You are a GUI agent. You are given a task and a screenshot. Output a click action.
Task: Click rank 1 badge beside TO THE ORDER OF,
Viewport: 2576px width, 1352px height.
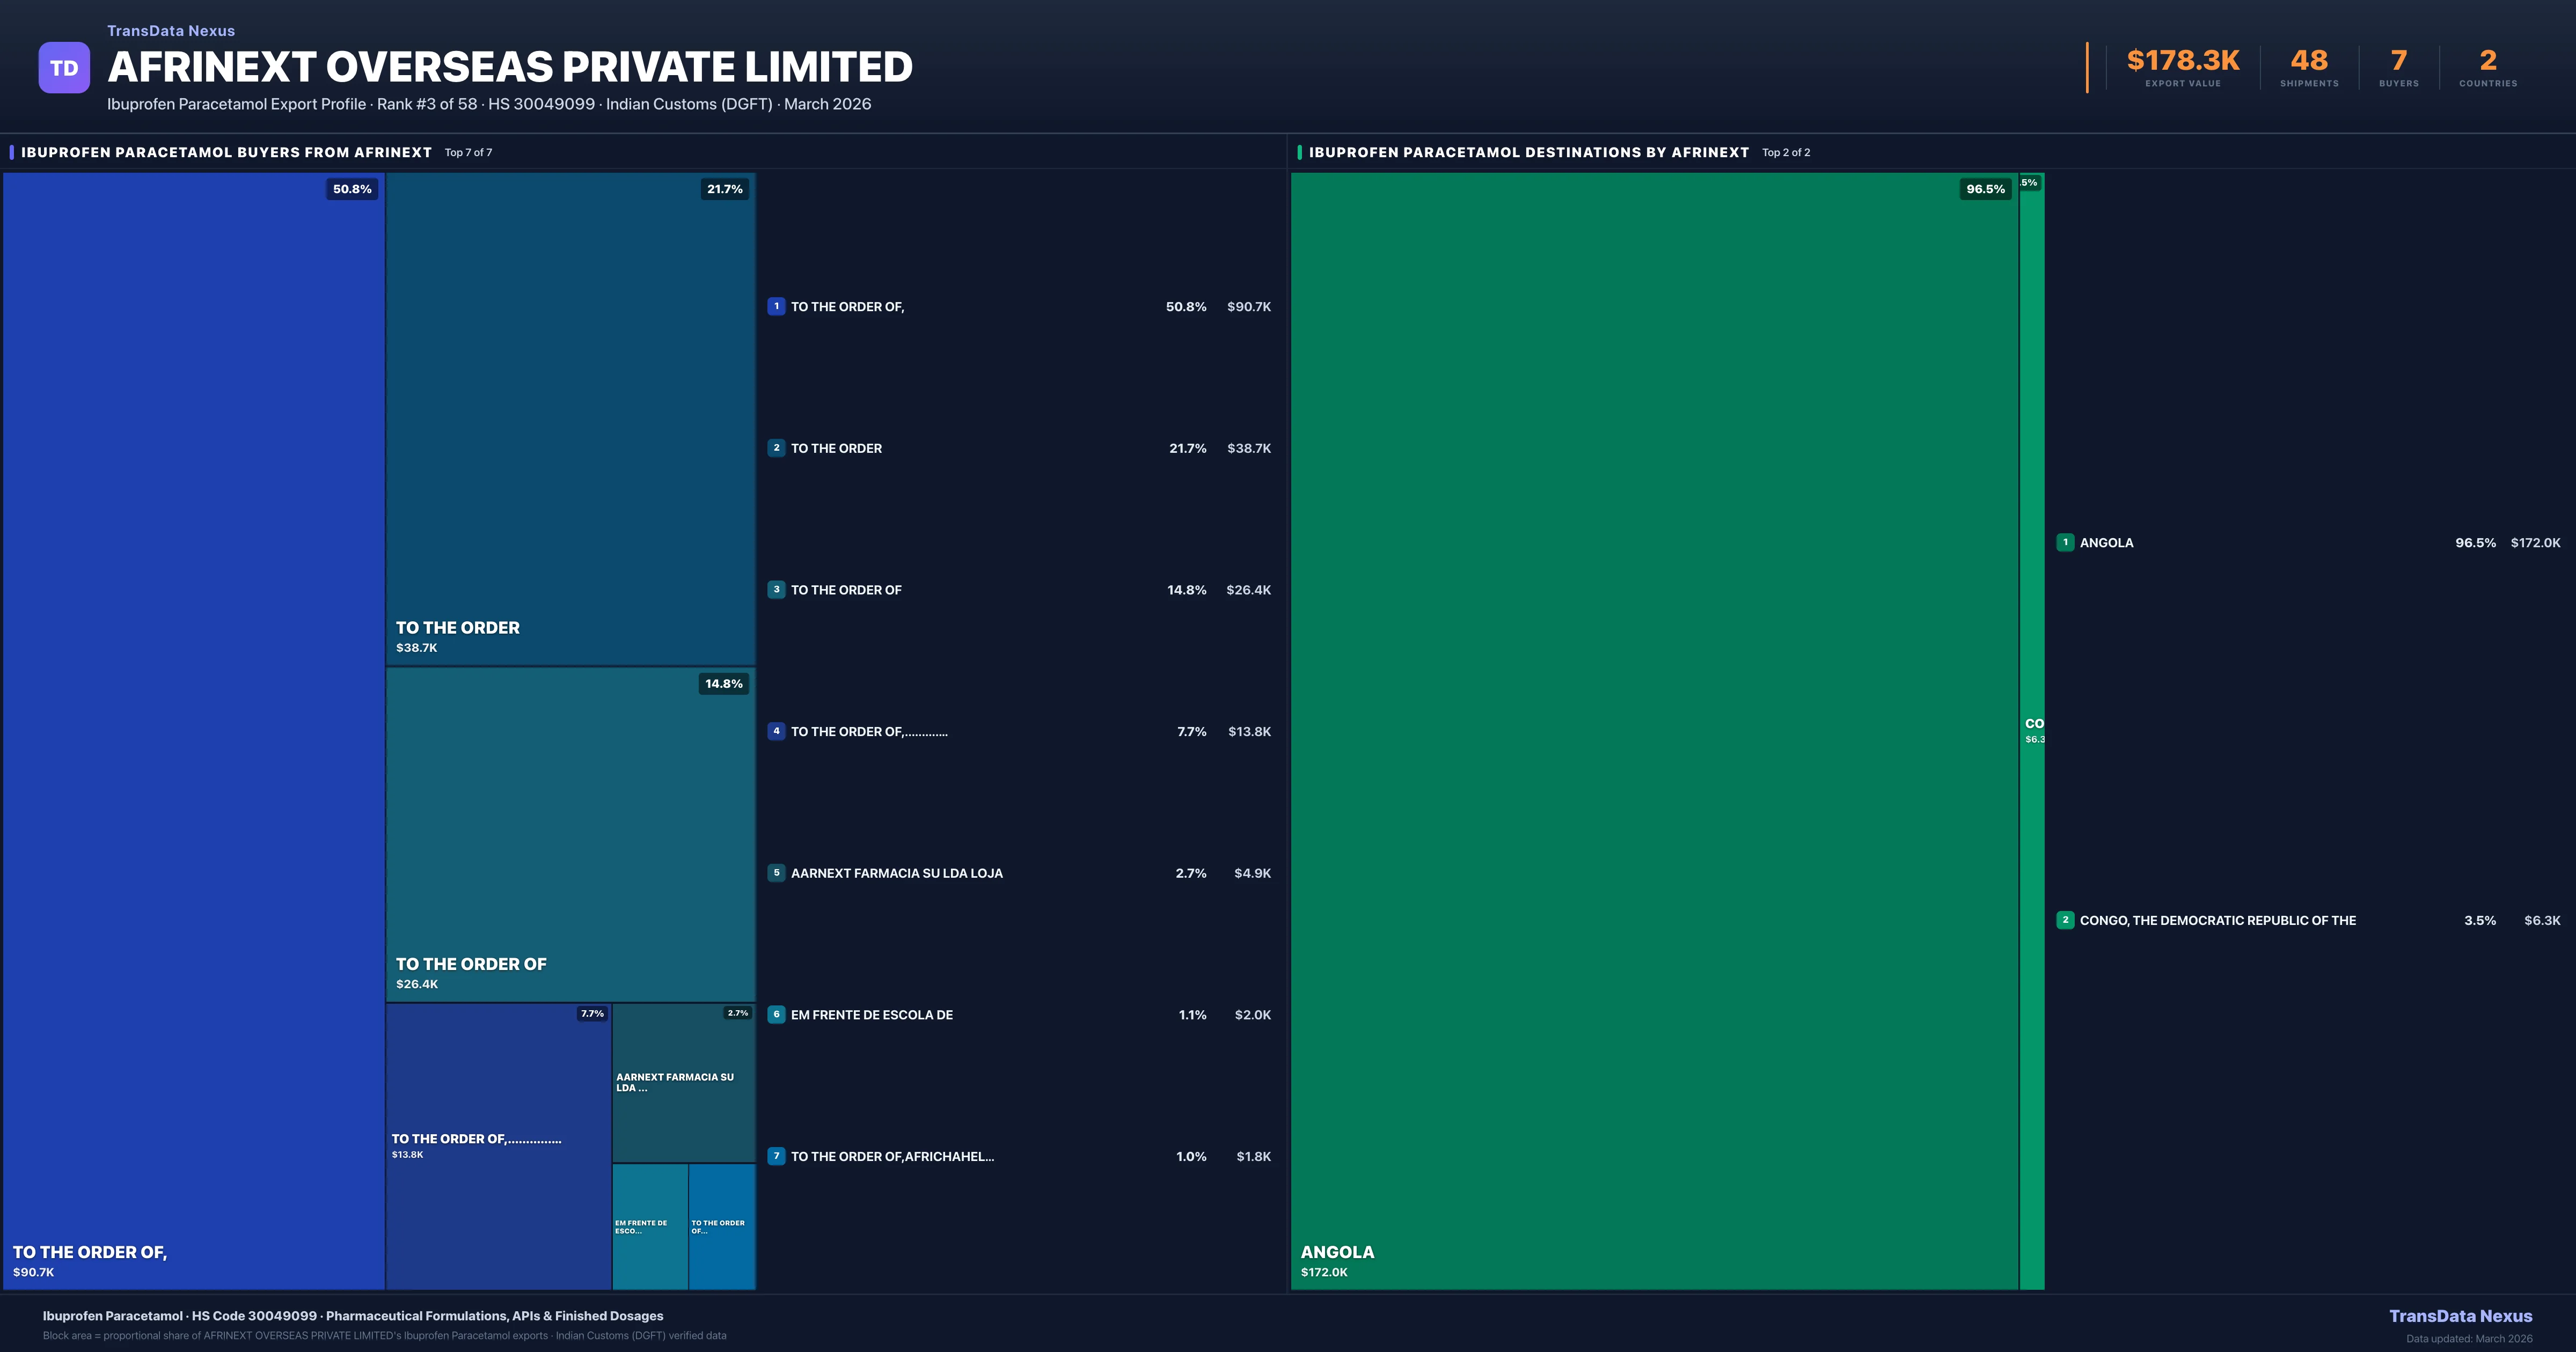(x=776, y=307)
